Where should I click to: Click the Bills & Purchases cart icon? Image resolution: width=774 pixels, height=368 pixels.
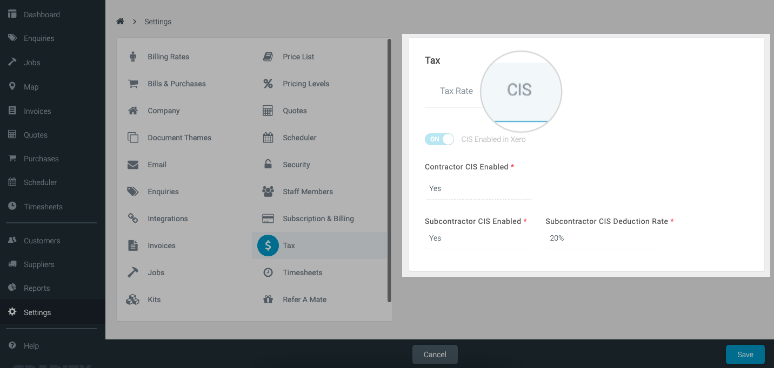pyautogui.click(x=133, y=84)
